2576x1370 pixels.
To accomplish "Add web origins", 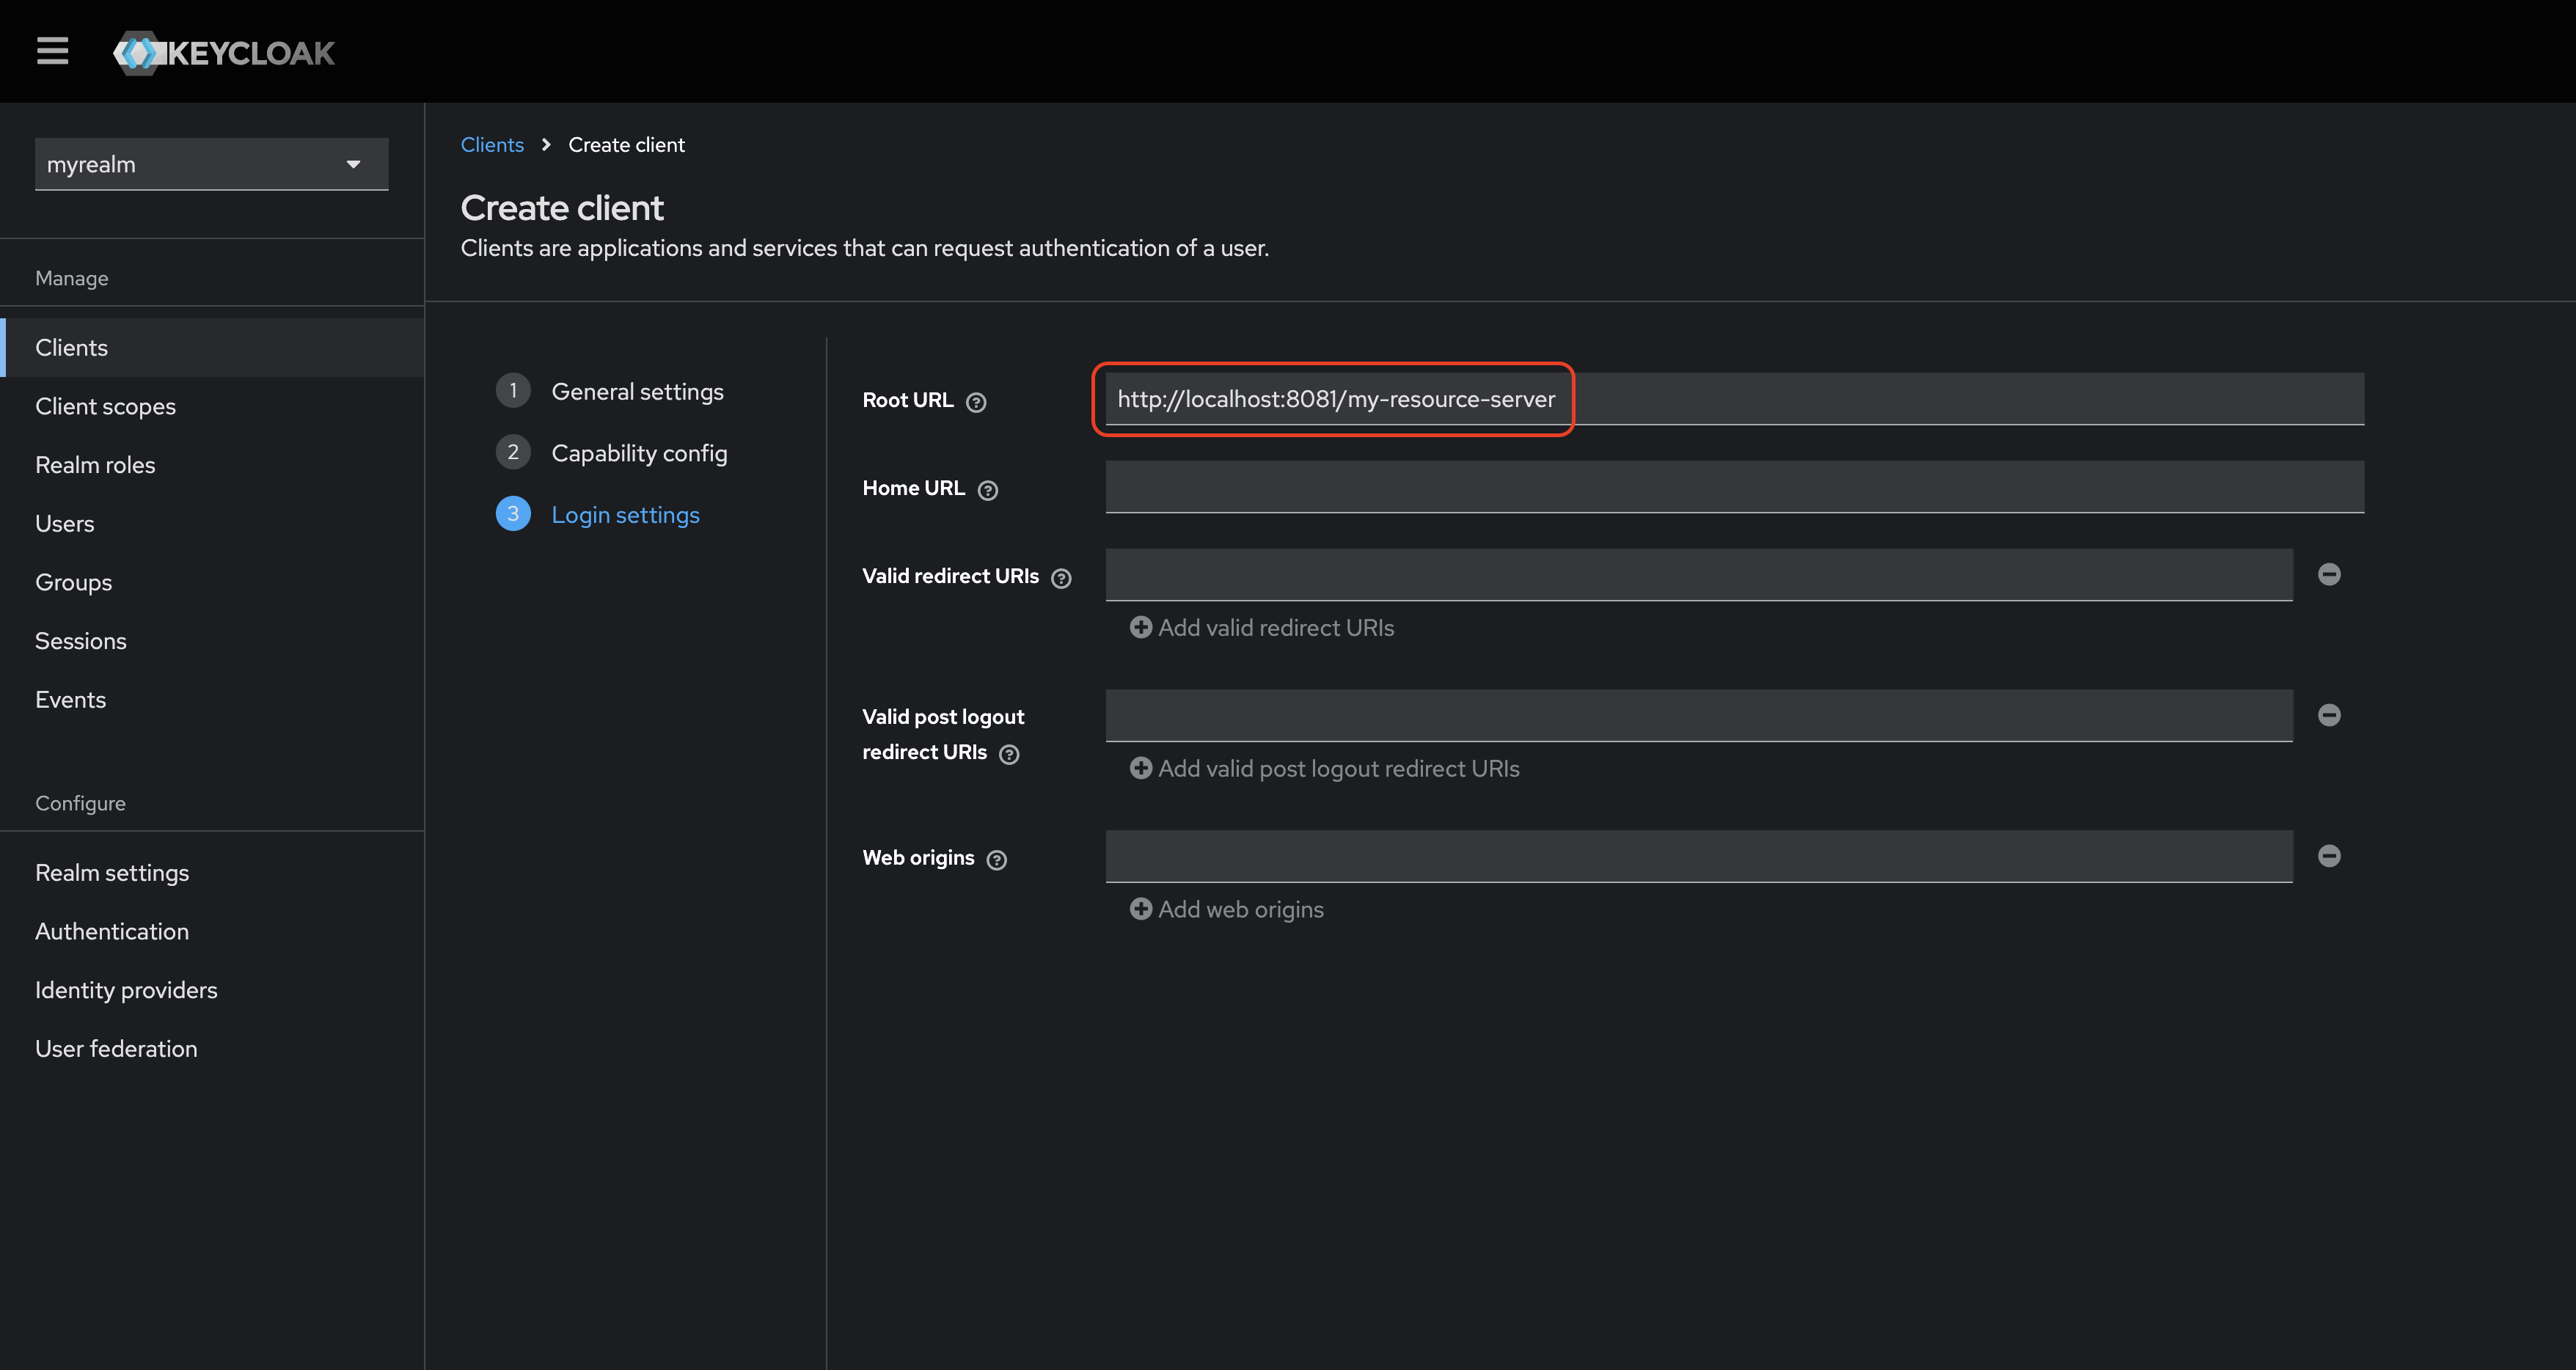I will click(x=1226, y=910).
